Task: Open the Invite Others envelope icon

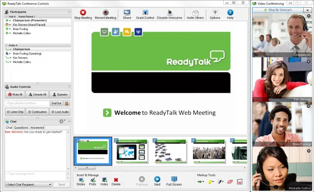Action: [x=195, y=13]
